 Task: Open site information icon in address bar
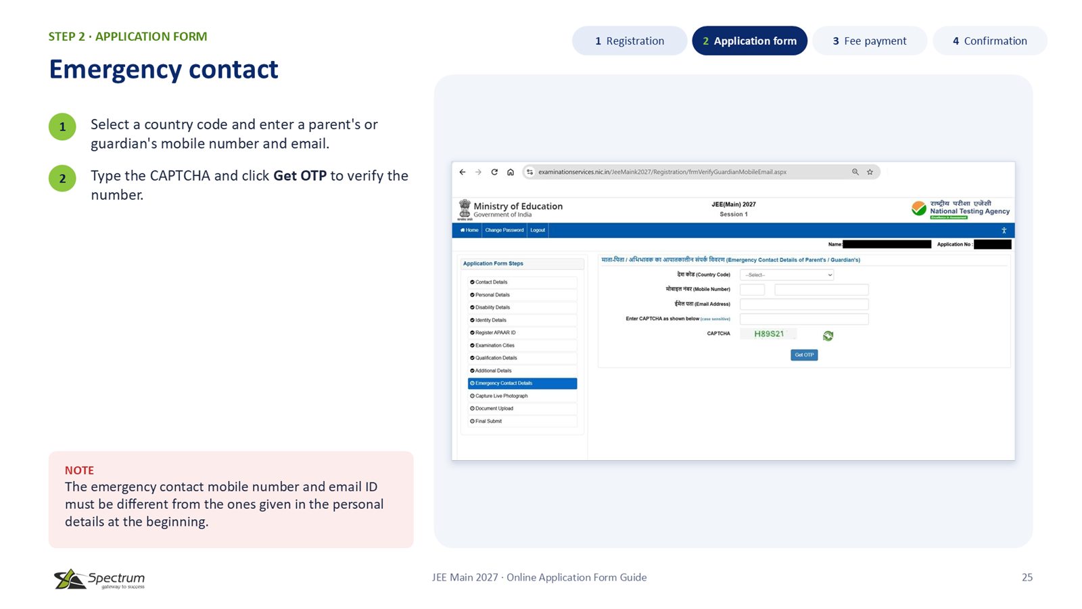tap(530, 172)
